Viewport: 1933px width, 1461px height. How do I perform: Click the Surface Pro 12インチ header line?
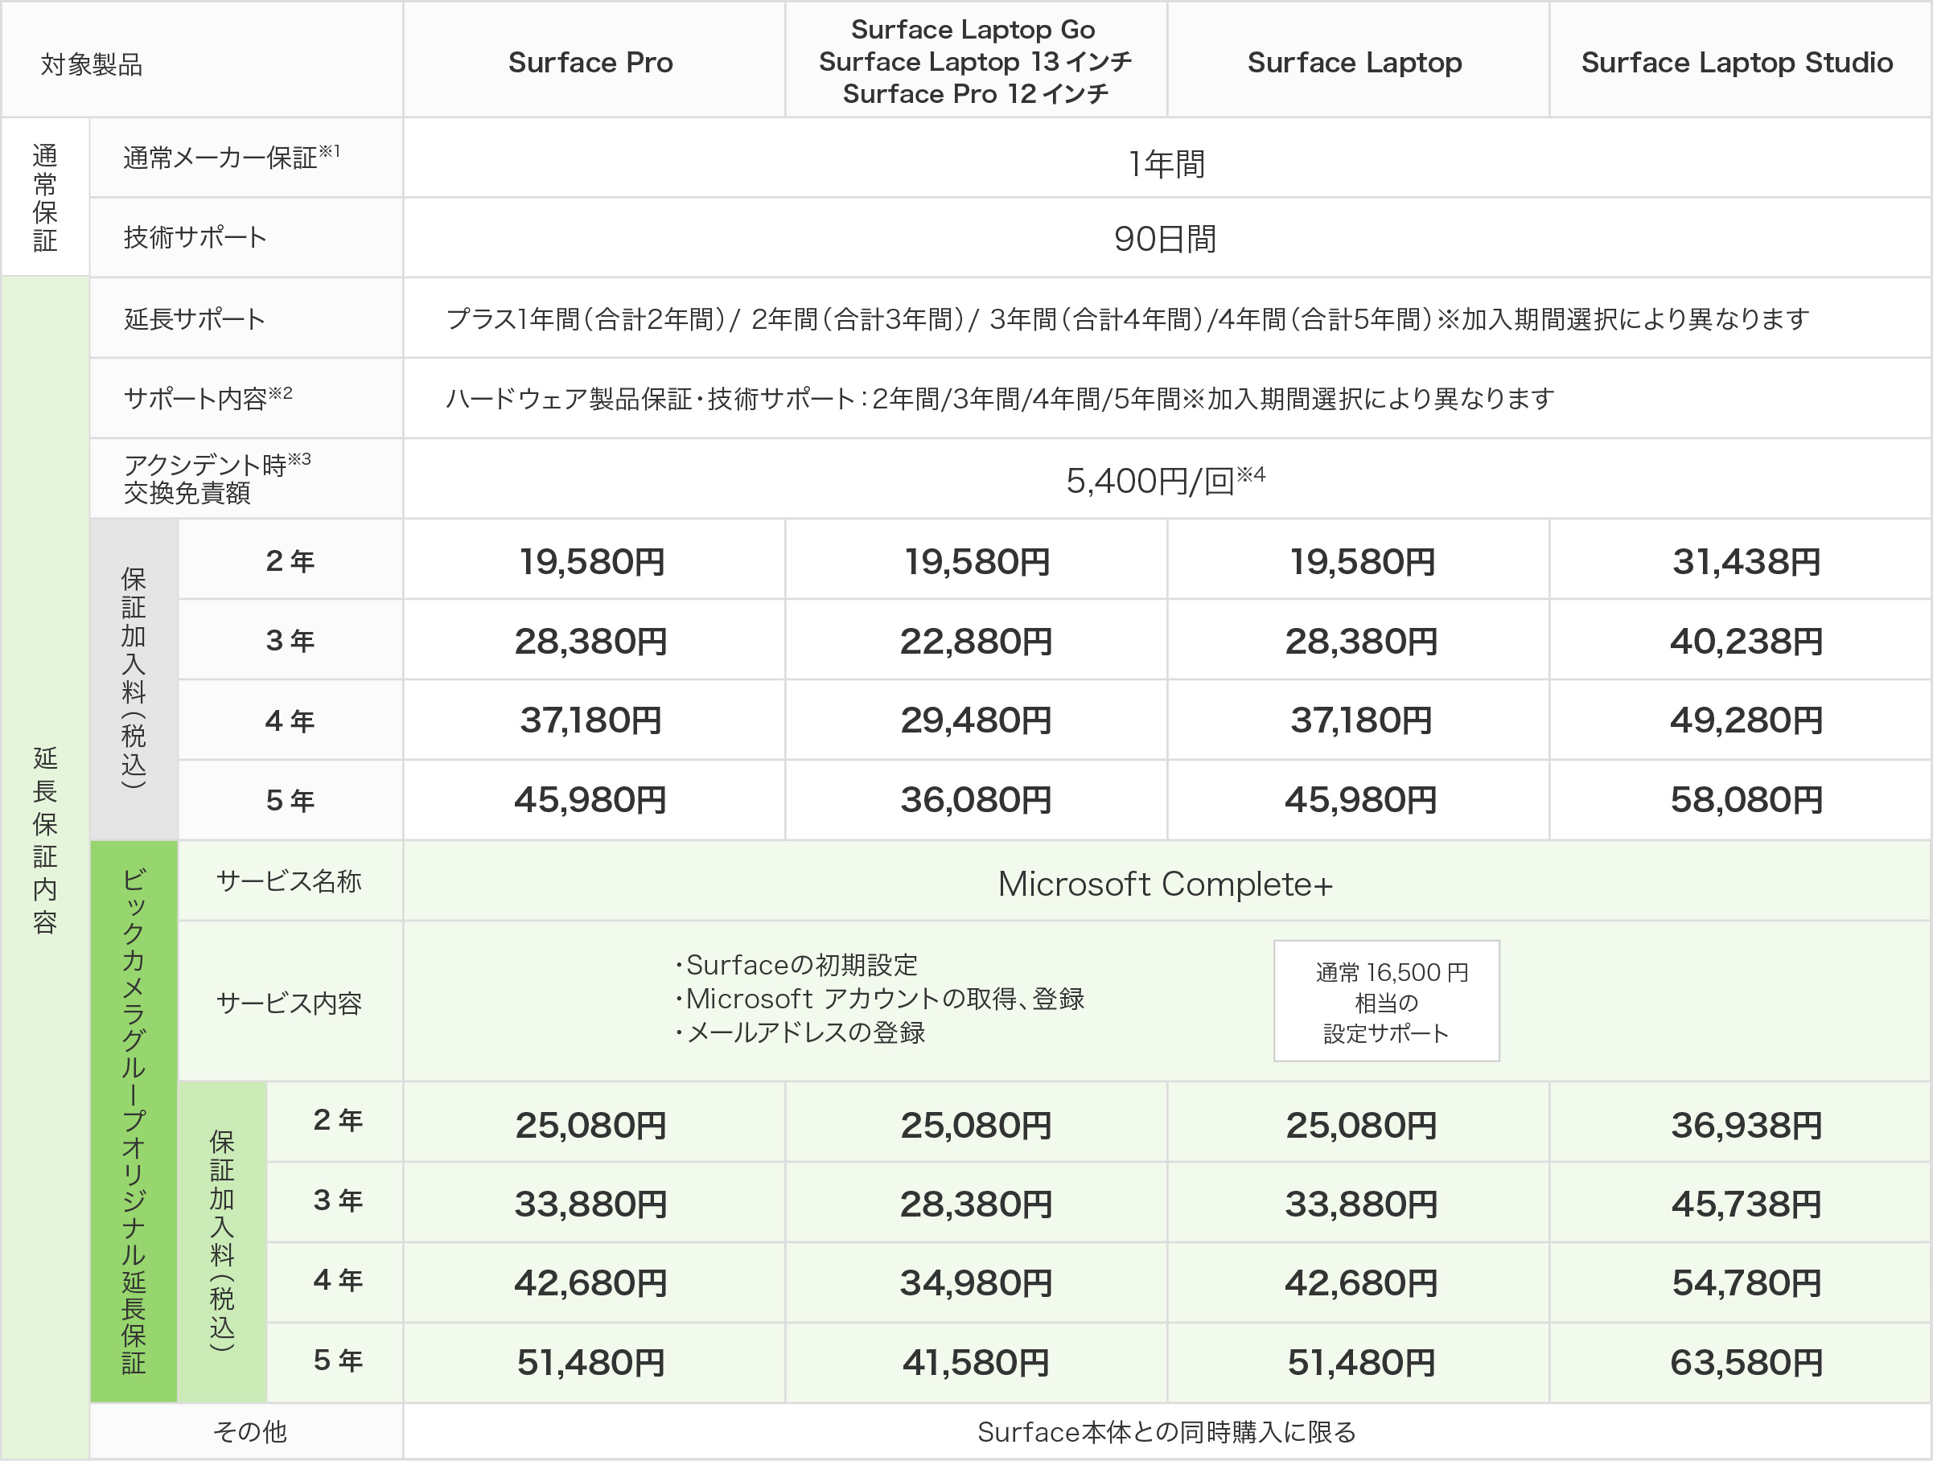pyautogui.click(x=975, y=93)
